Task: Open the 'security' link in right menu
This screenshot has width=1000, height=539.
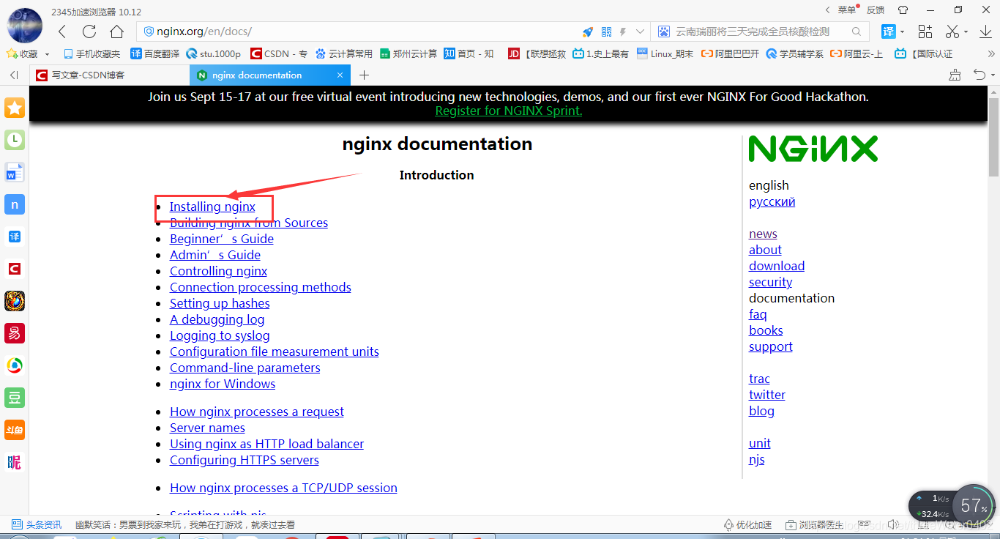Action: (x=770, y=282)
